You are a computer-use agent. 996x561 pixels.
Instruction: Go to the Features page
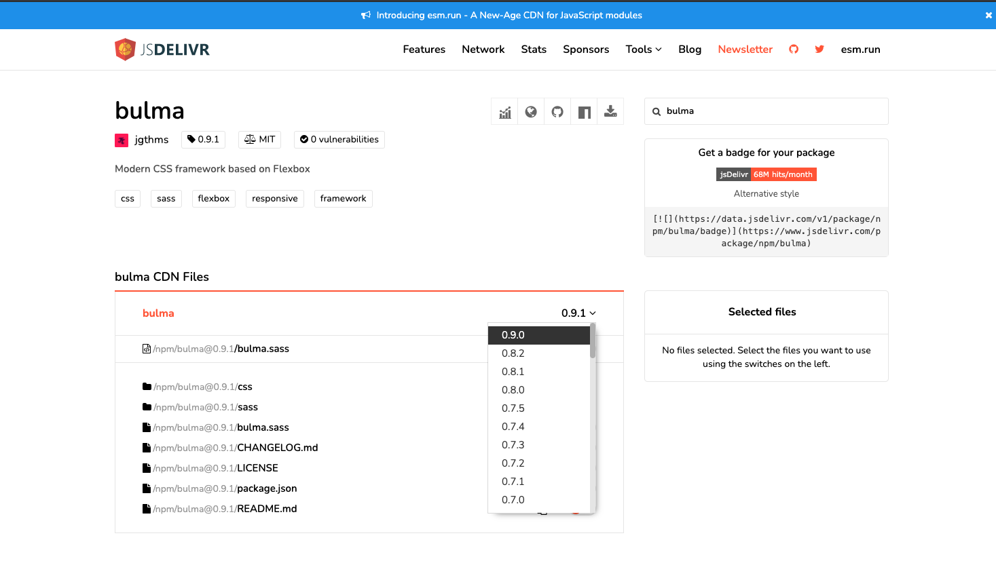click(424, 49)
